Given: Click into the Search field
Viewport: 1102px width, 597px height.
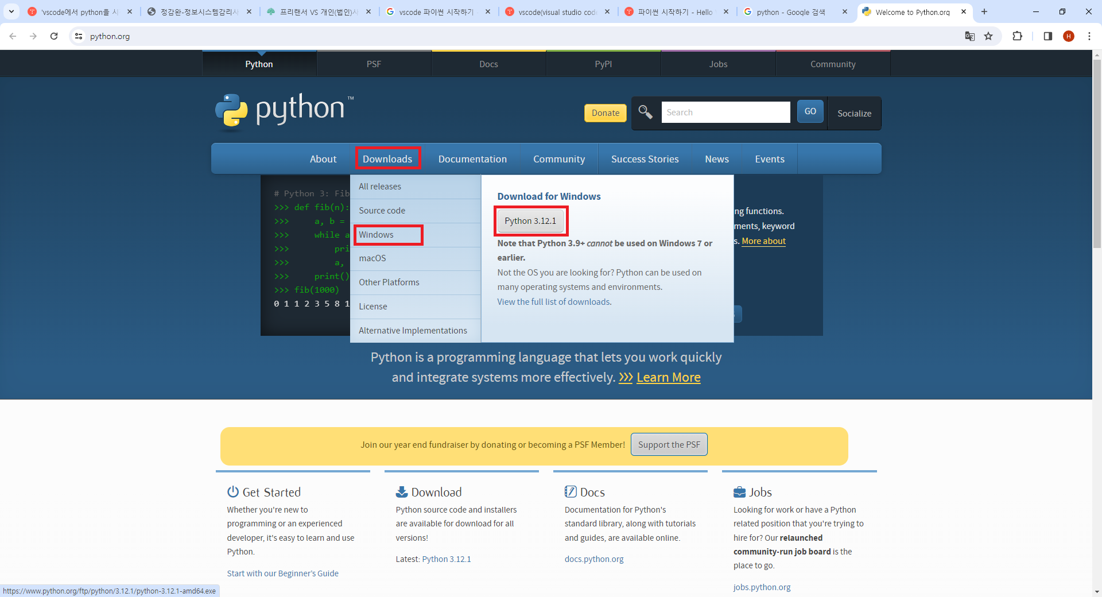Looking at the screenshot, I should 725,112.
